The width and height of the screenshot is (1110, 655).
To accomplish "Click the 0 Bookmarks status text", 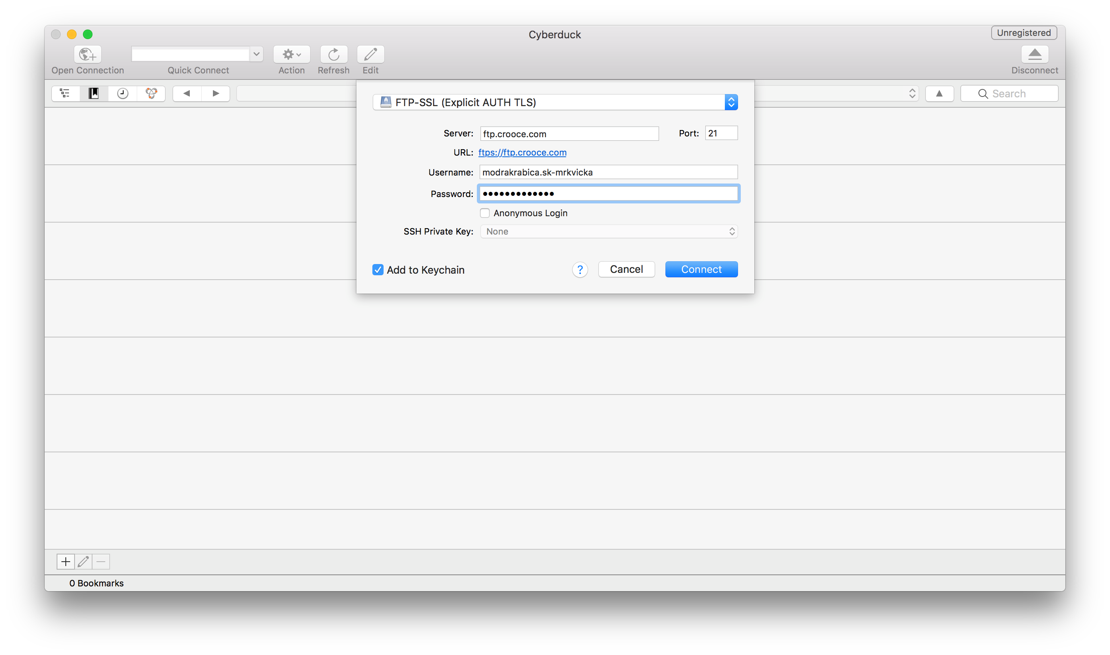I will (96, 583).
